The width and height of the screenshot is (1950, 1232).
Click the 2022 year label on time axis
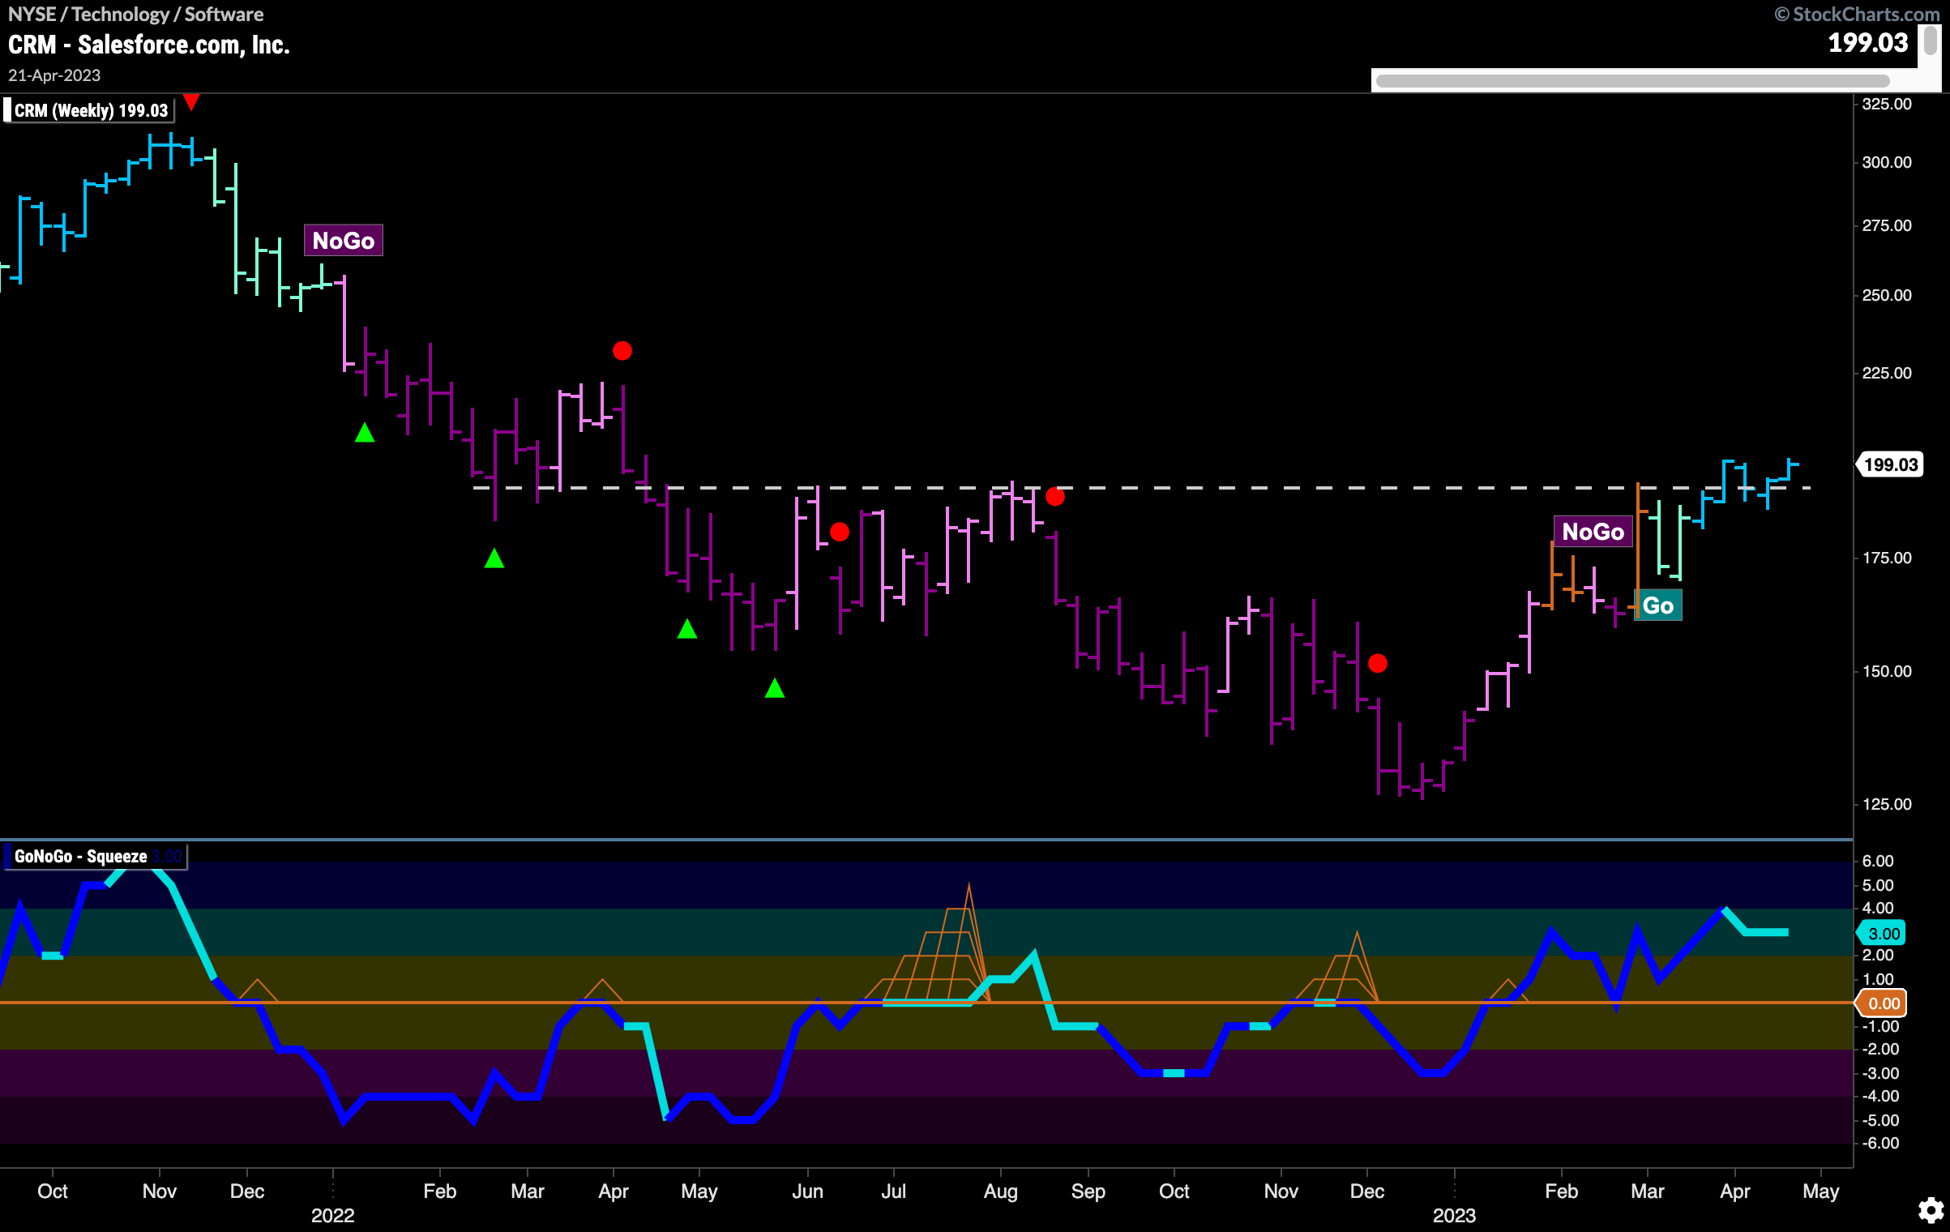coord(332,1215)
